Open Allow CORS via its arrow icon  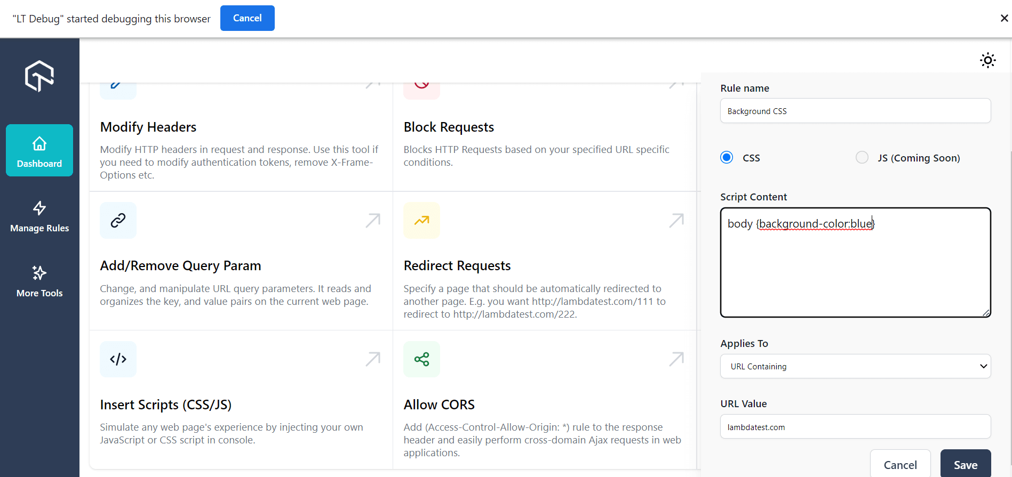(676, 359)
